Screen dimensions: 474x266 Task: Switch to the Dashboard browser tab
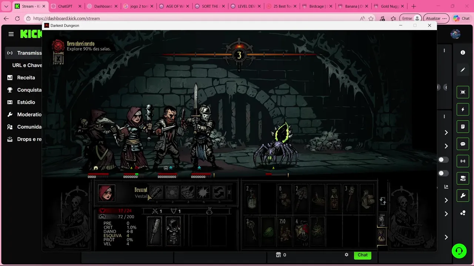click(x=103, y=6)
